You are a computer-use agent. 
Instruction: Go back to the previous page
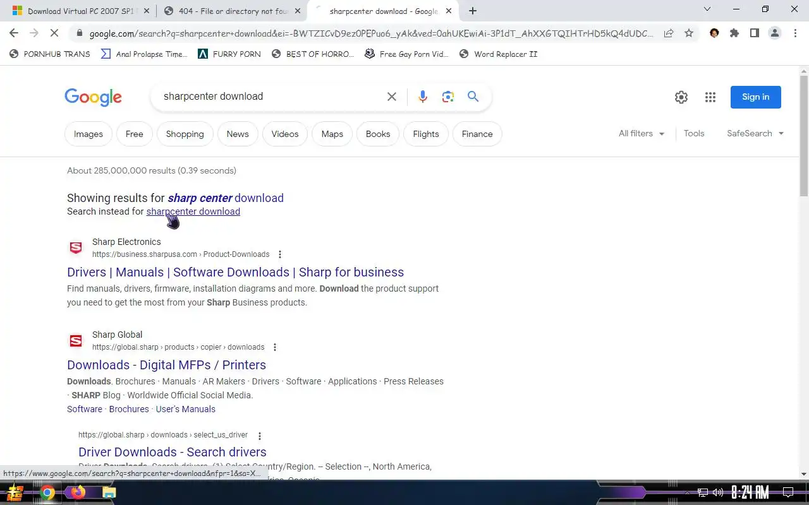14,33
